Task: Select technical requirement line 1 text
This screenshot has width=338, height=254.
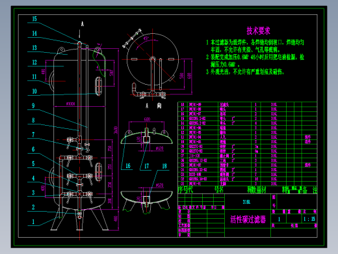Action: 255,46
